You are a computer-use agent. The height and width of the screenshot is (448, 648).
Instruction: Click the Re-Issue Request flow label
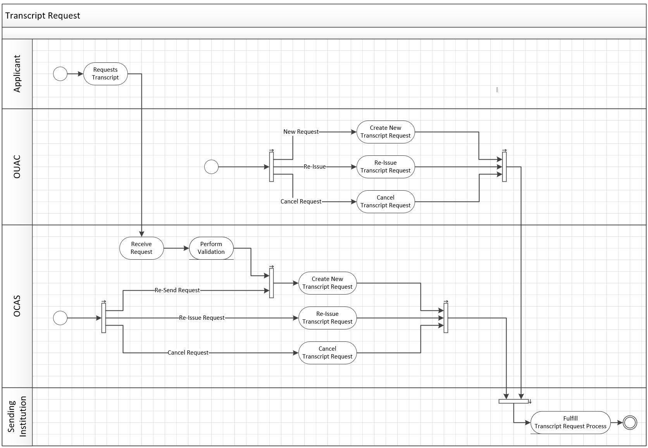tap(202, 318)
